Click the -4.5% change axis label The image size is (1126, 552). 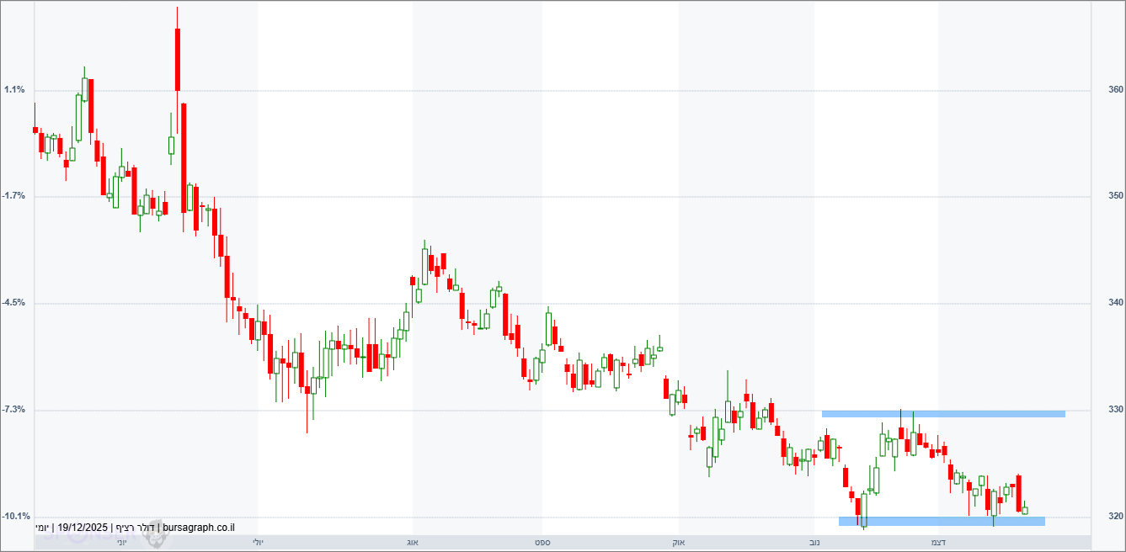click(14, 302)
